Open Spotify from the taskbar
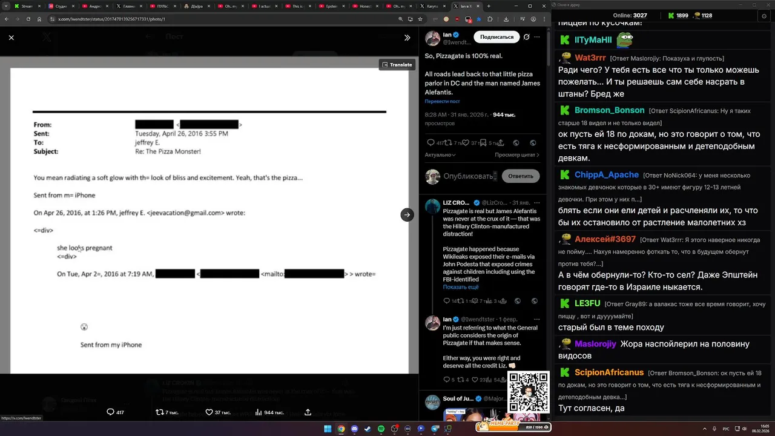The height and width of the screenshot is (436, 775). tap(381, 429)
